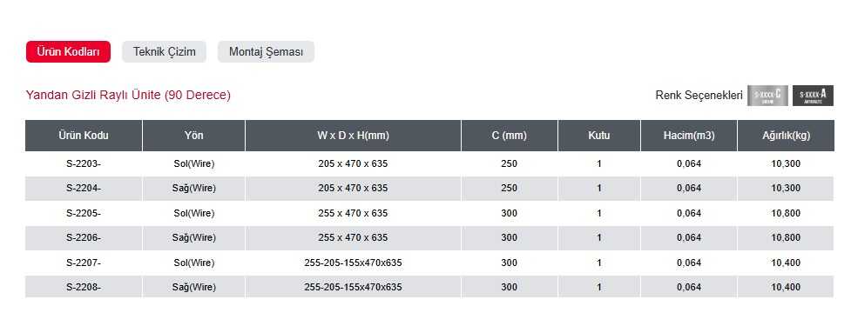Select the anthracite S-XXXX-A color swatch

click(x=813, y=96)
